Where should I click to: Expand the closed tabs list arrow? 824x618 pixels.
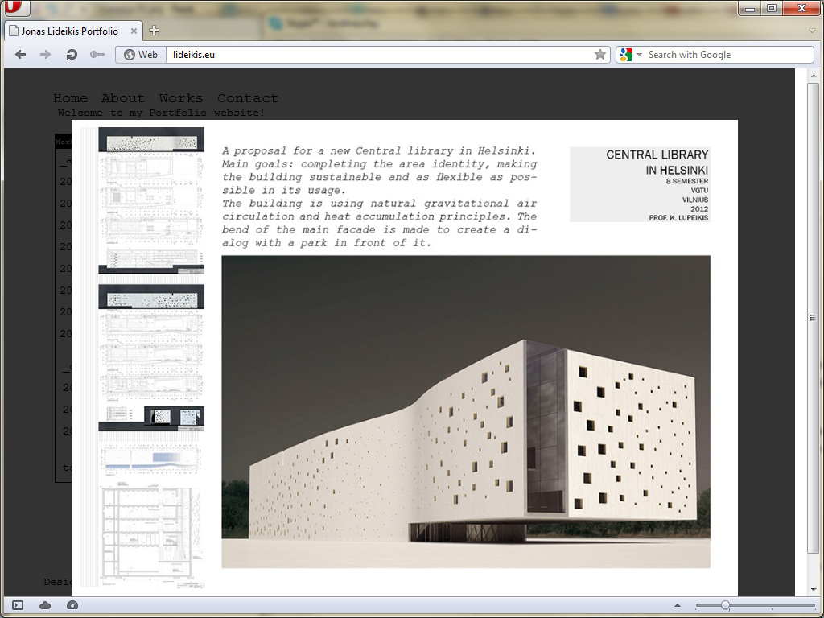tap(812, 31)
